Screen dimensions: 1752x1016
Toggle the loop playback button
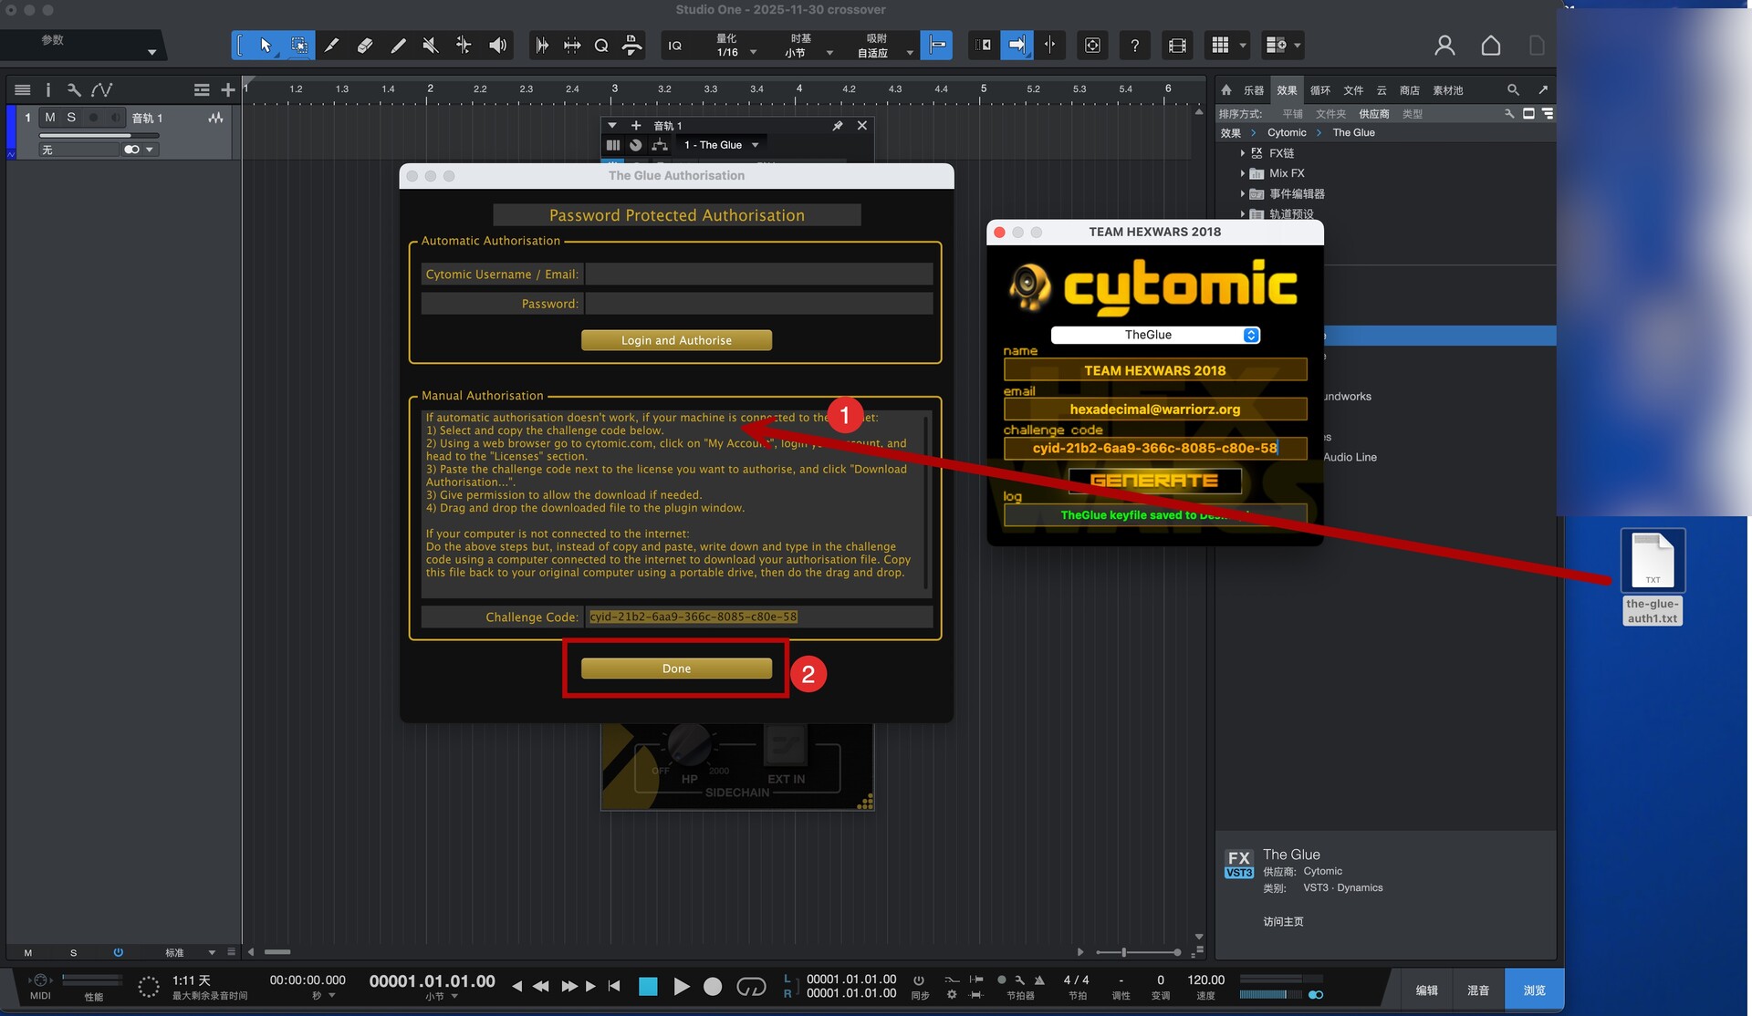tap(750, 986)
